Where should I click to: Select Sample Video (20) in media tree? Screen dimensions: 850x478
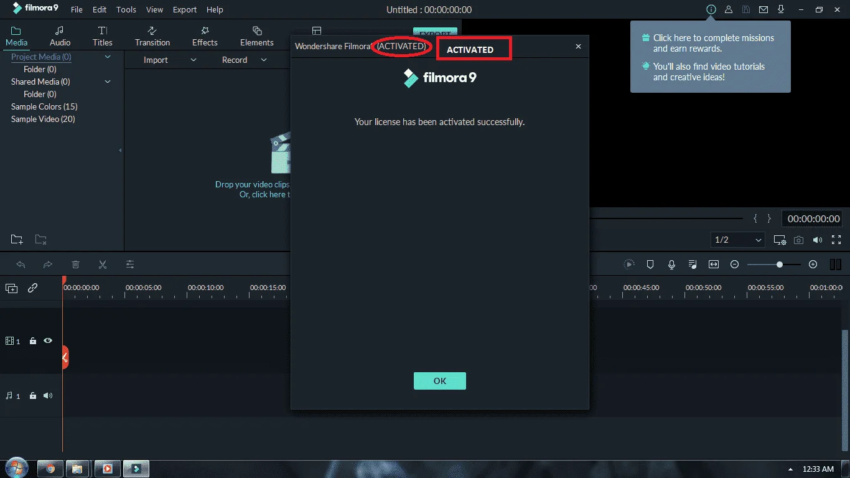43,119
